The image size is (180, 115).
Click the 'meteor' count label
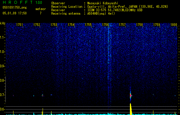pyautogui.click(x=41, y=9)
